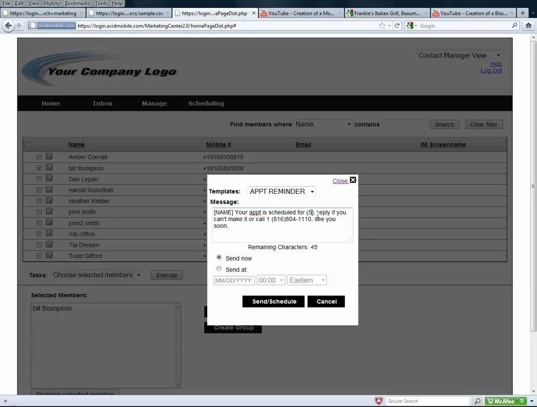This screenshot has height=407, width=537.
Task: Open the History menu
Action: tap(52, 3)
